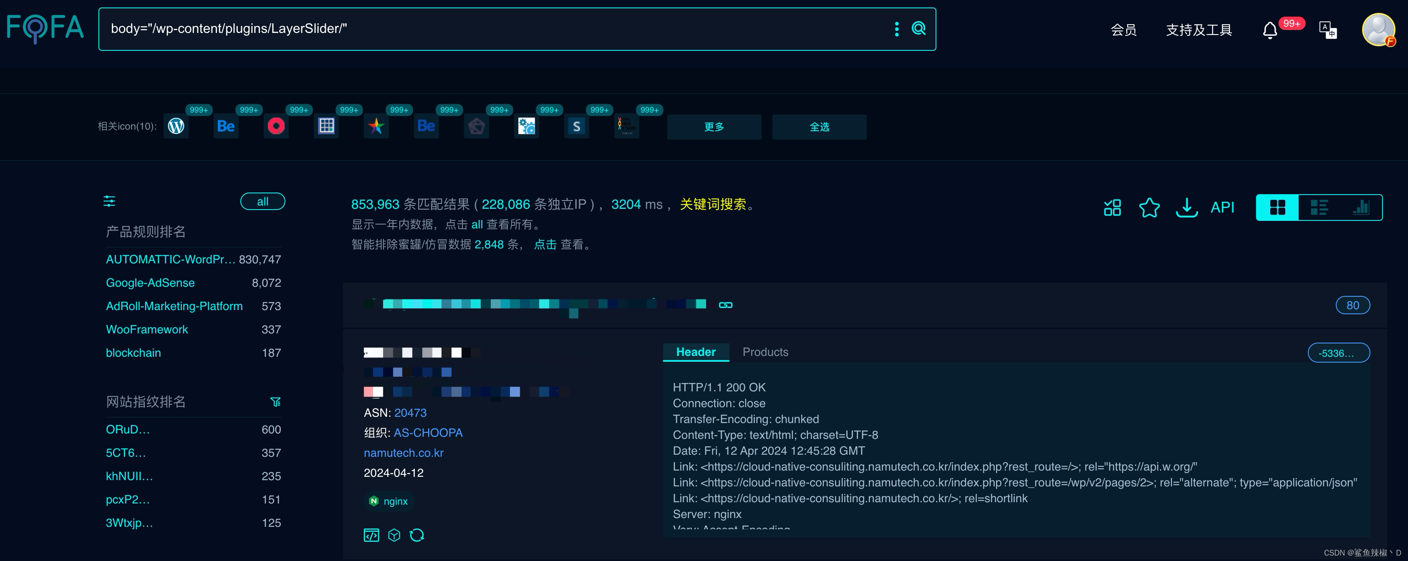Click the 更多 button

(x=714, y=127)
